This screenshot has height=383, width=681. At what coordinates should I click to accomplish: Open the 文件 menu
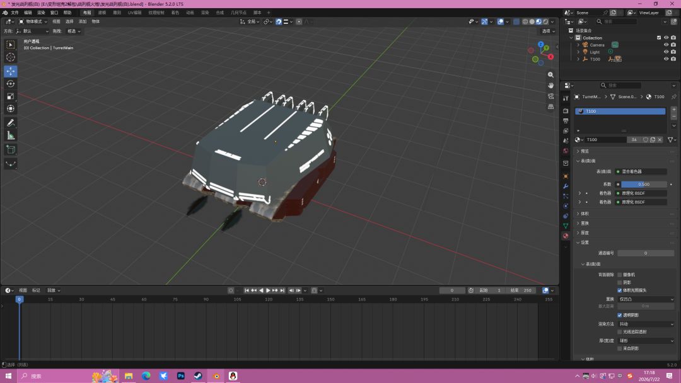point(15,13)
